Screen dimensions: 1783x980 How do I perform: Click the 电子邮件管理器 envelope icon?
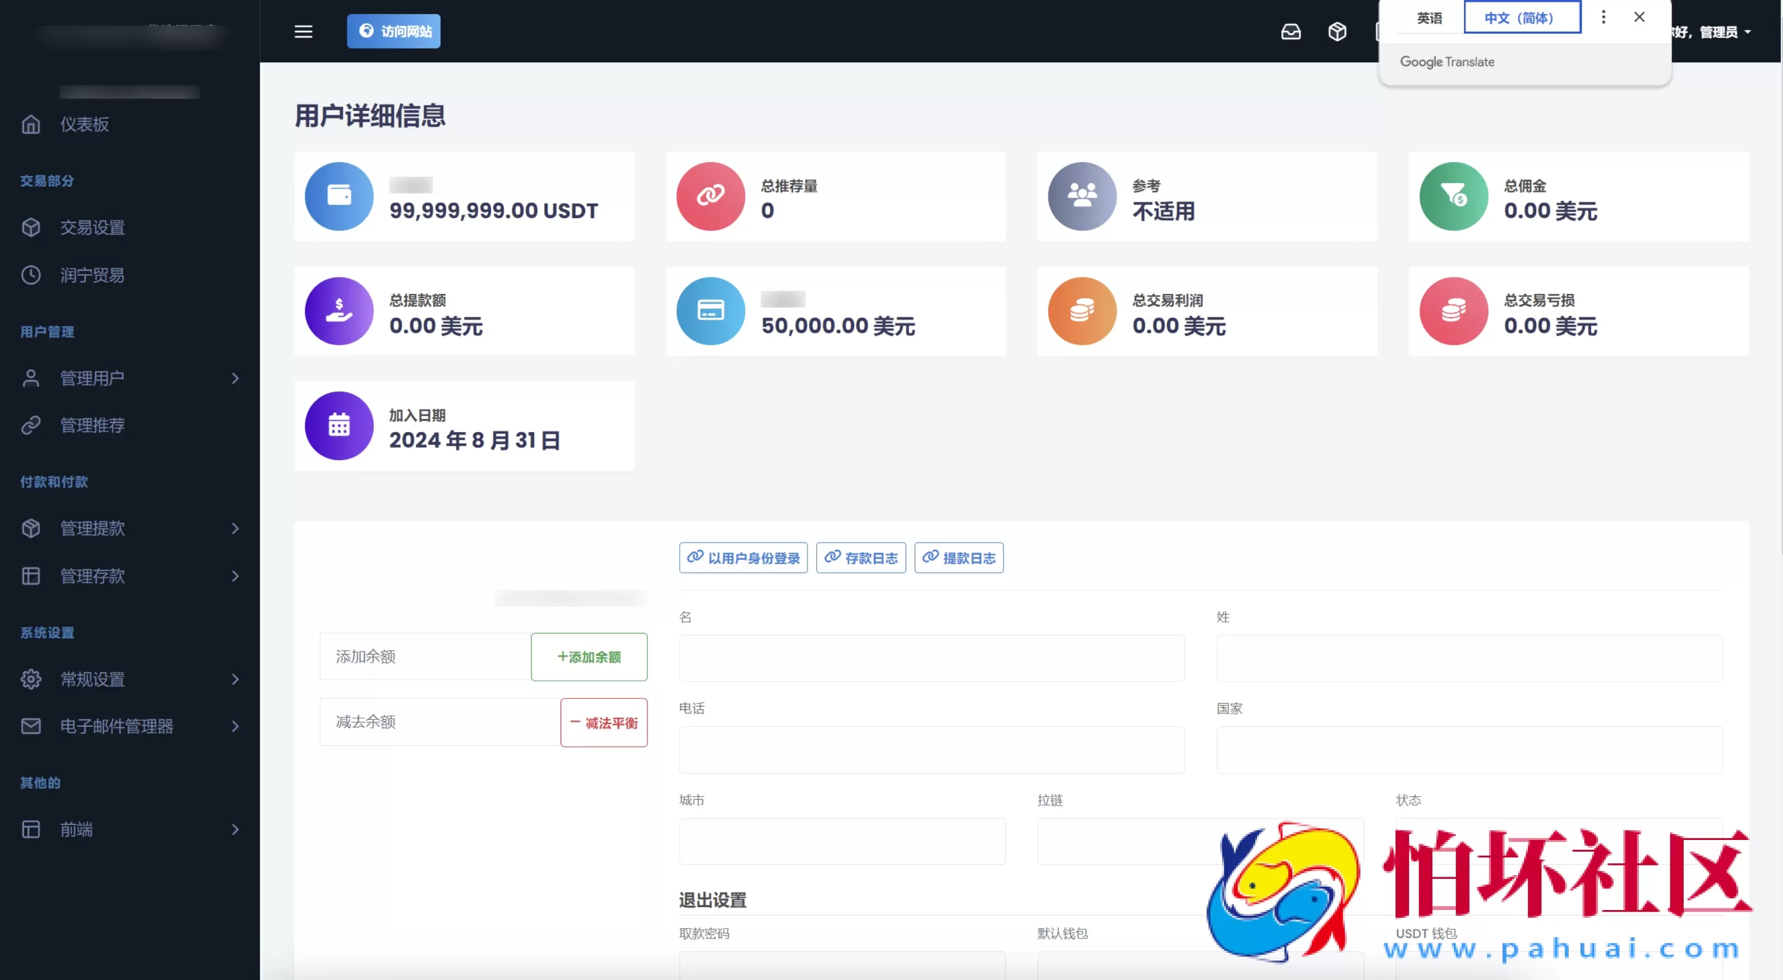click(30, 726)
